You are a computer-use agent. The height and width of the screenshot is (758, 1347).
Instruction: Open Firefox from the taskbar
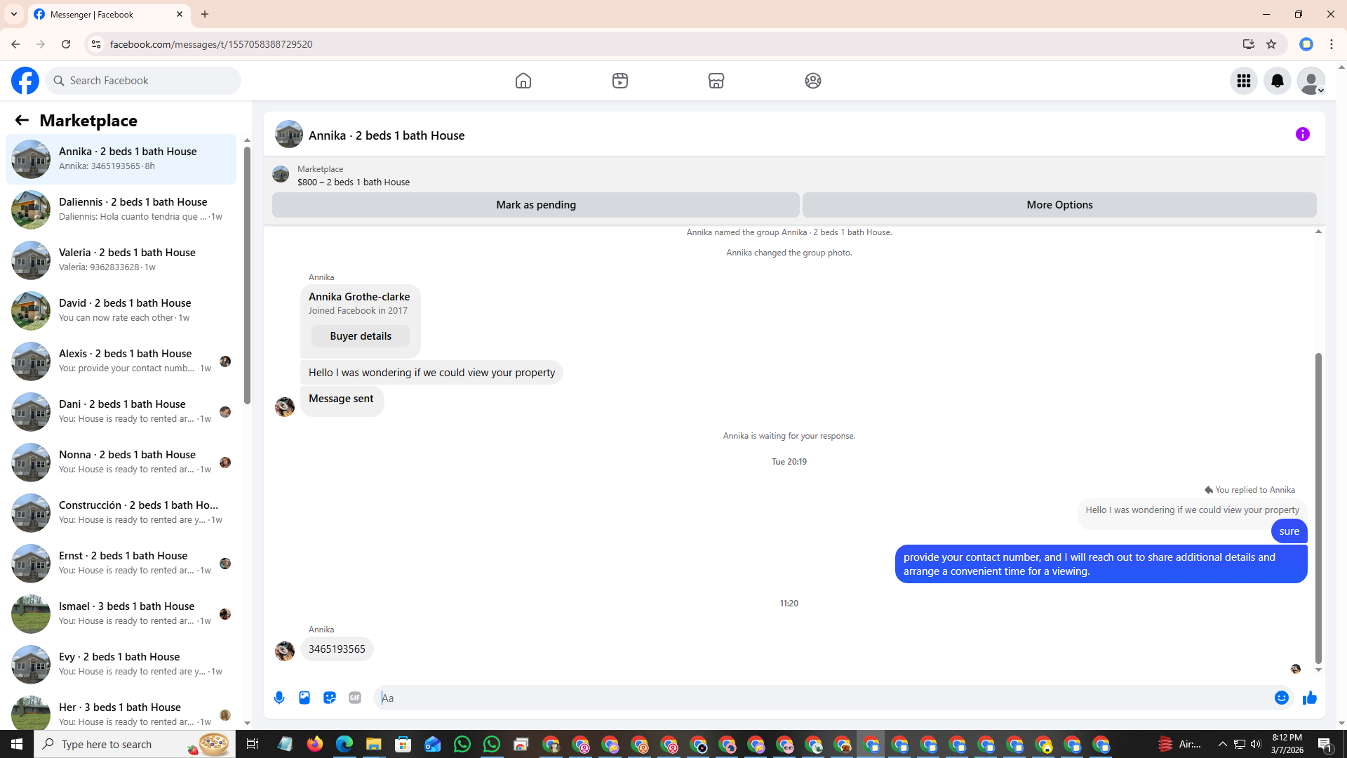[315, 744]
